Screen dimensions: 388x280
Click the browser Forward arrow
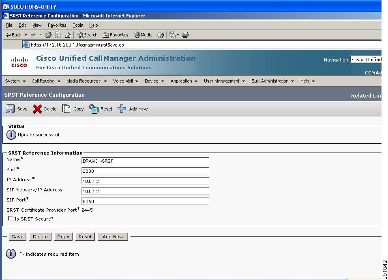33,35
